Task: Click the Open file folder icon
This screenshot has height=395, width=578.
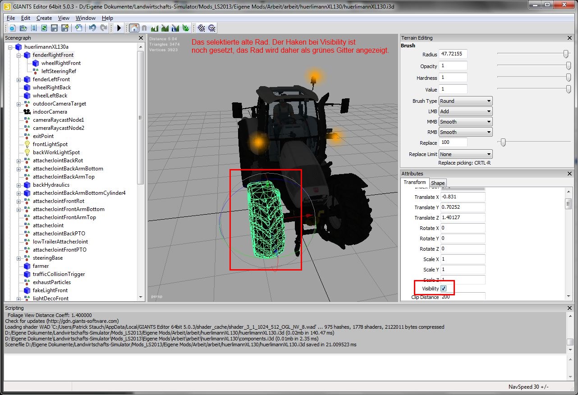Action: coord(23,28)
